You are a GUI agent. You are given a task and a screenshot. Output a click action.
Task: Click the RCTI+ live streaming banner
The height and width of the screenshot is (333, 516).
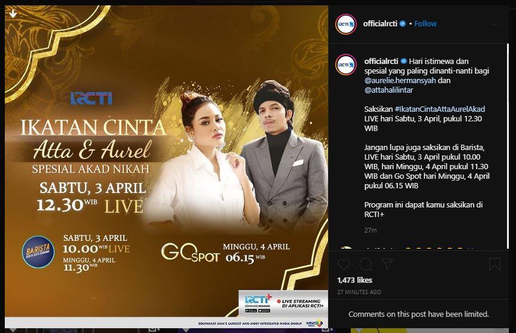(283, 303)
